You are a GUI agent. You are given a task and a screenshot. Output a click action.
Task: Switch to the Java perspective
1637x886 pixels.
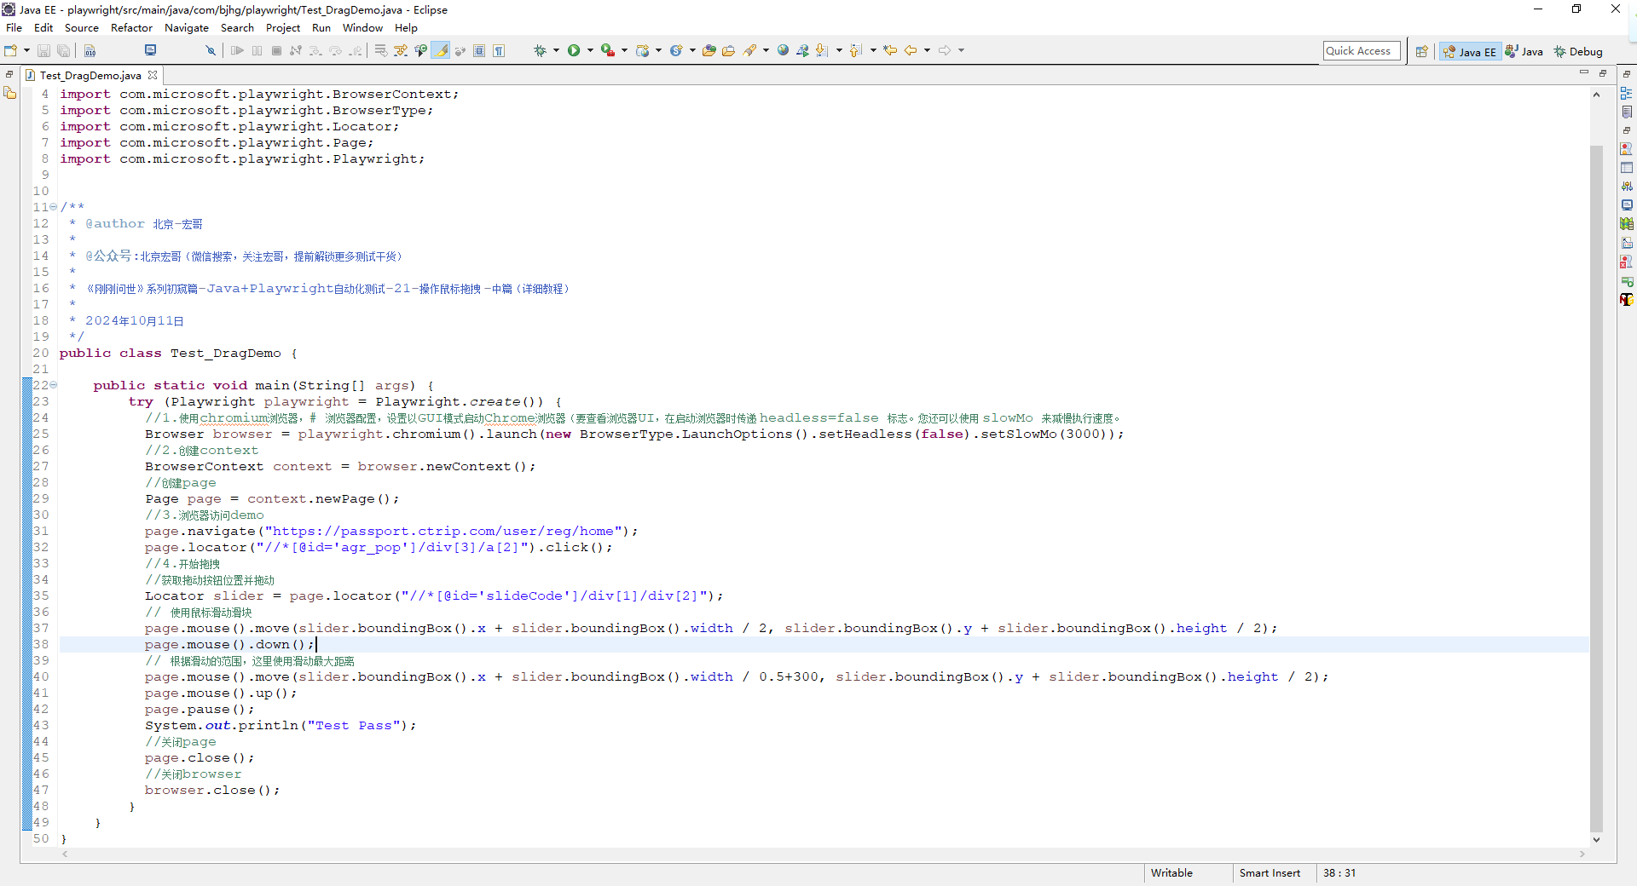pos(1524,52)
